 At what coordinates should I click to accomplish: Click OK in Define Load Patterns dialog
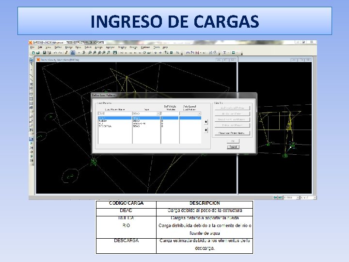coord(233,141)
